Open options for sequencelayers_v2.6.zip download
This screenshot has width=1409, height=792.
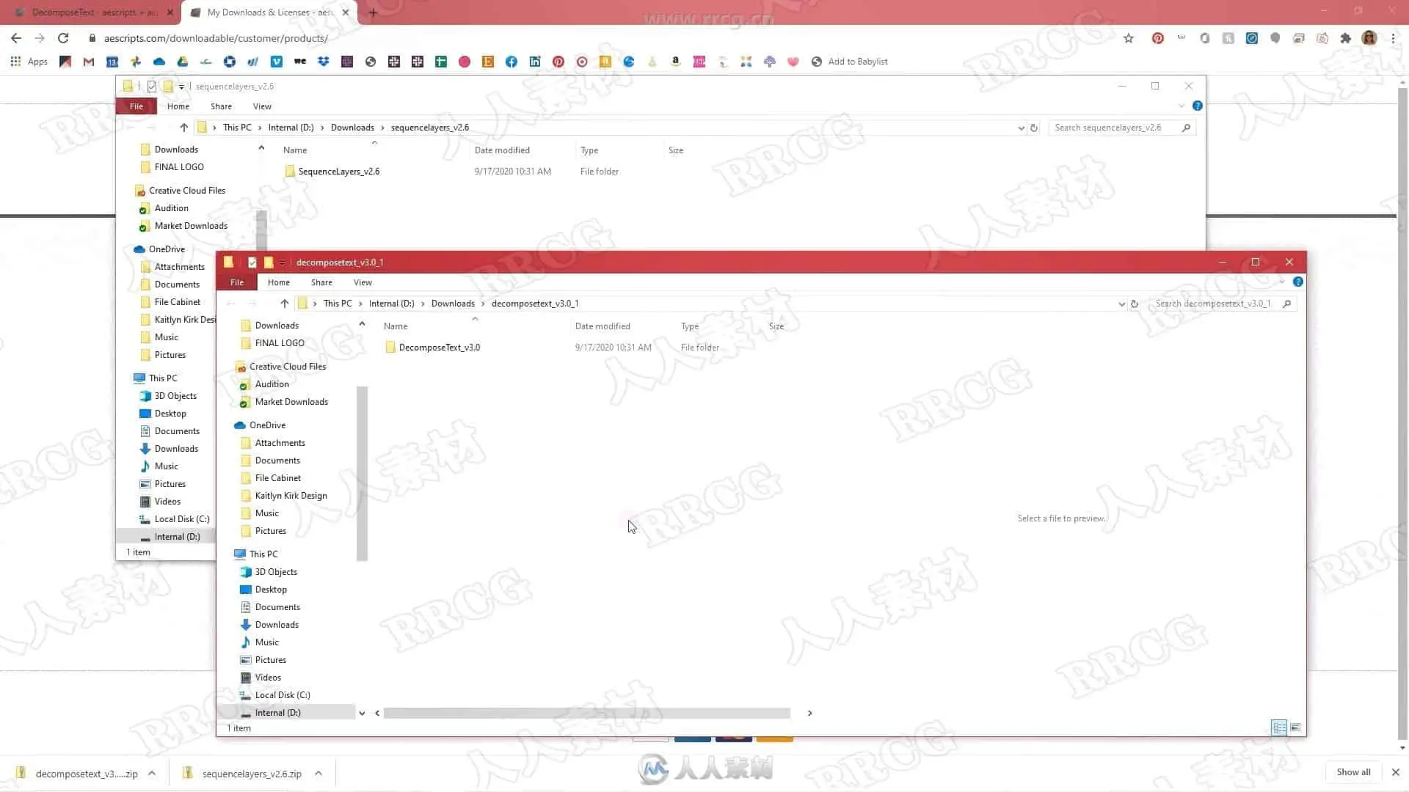tap(318, 773)
